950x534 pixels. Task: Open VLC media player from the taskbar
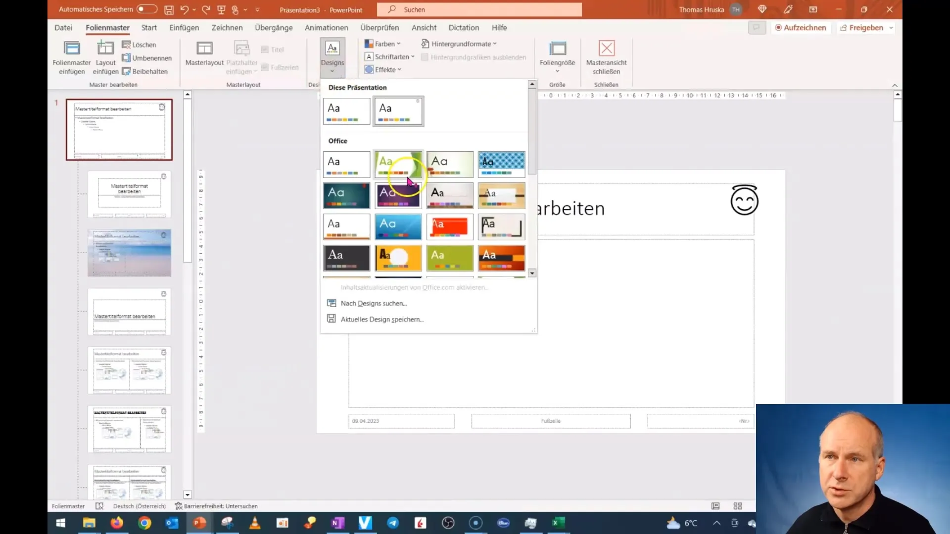pos(255,523)
